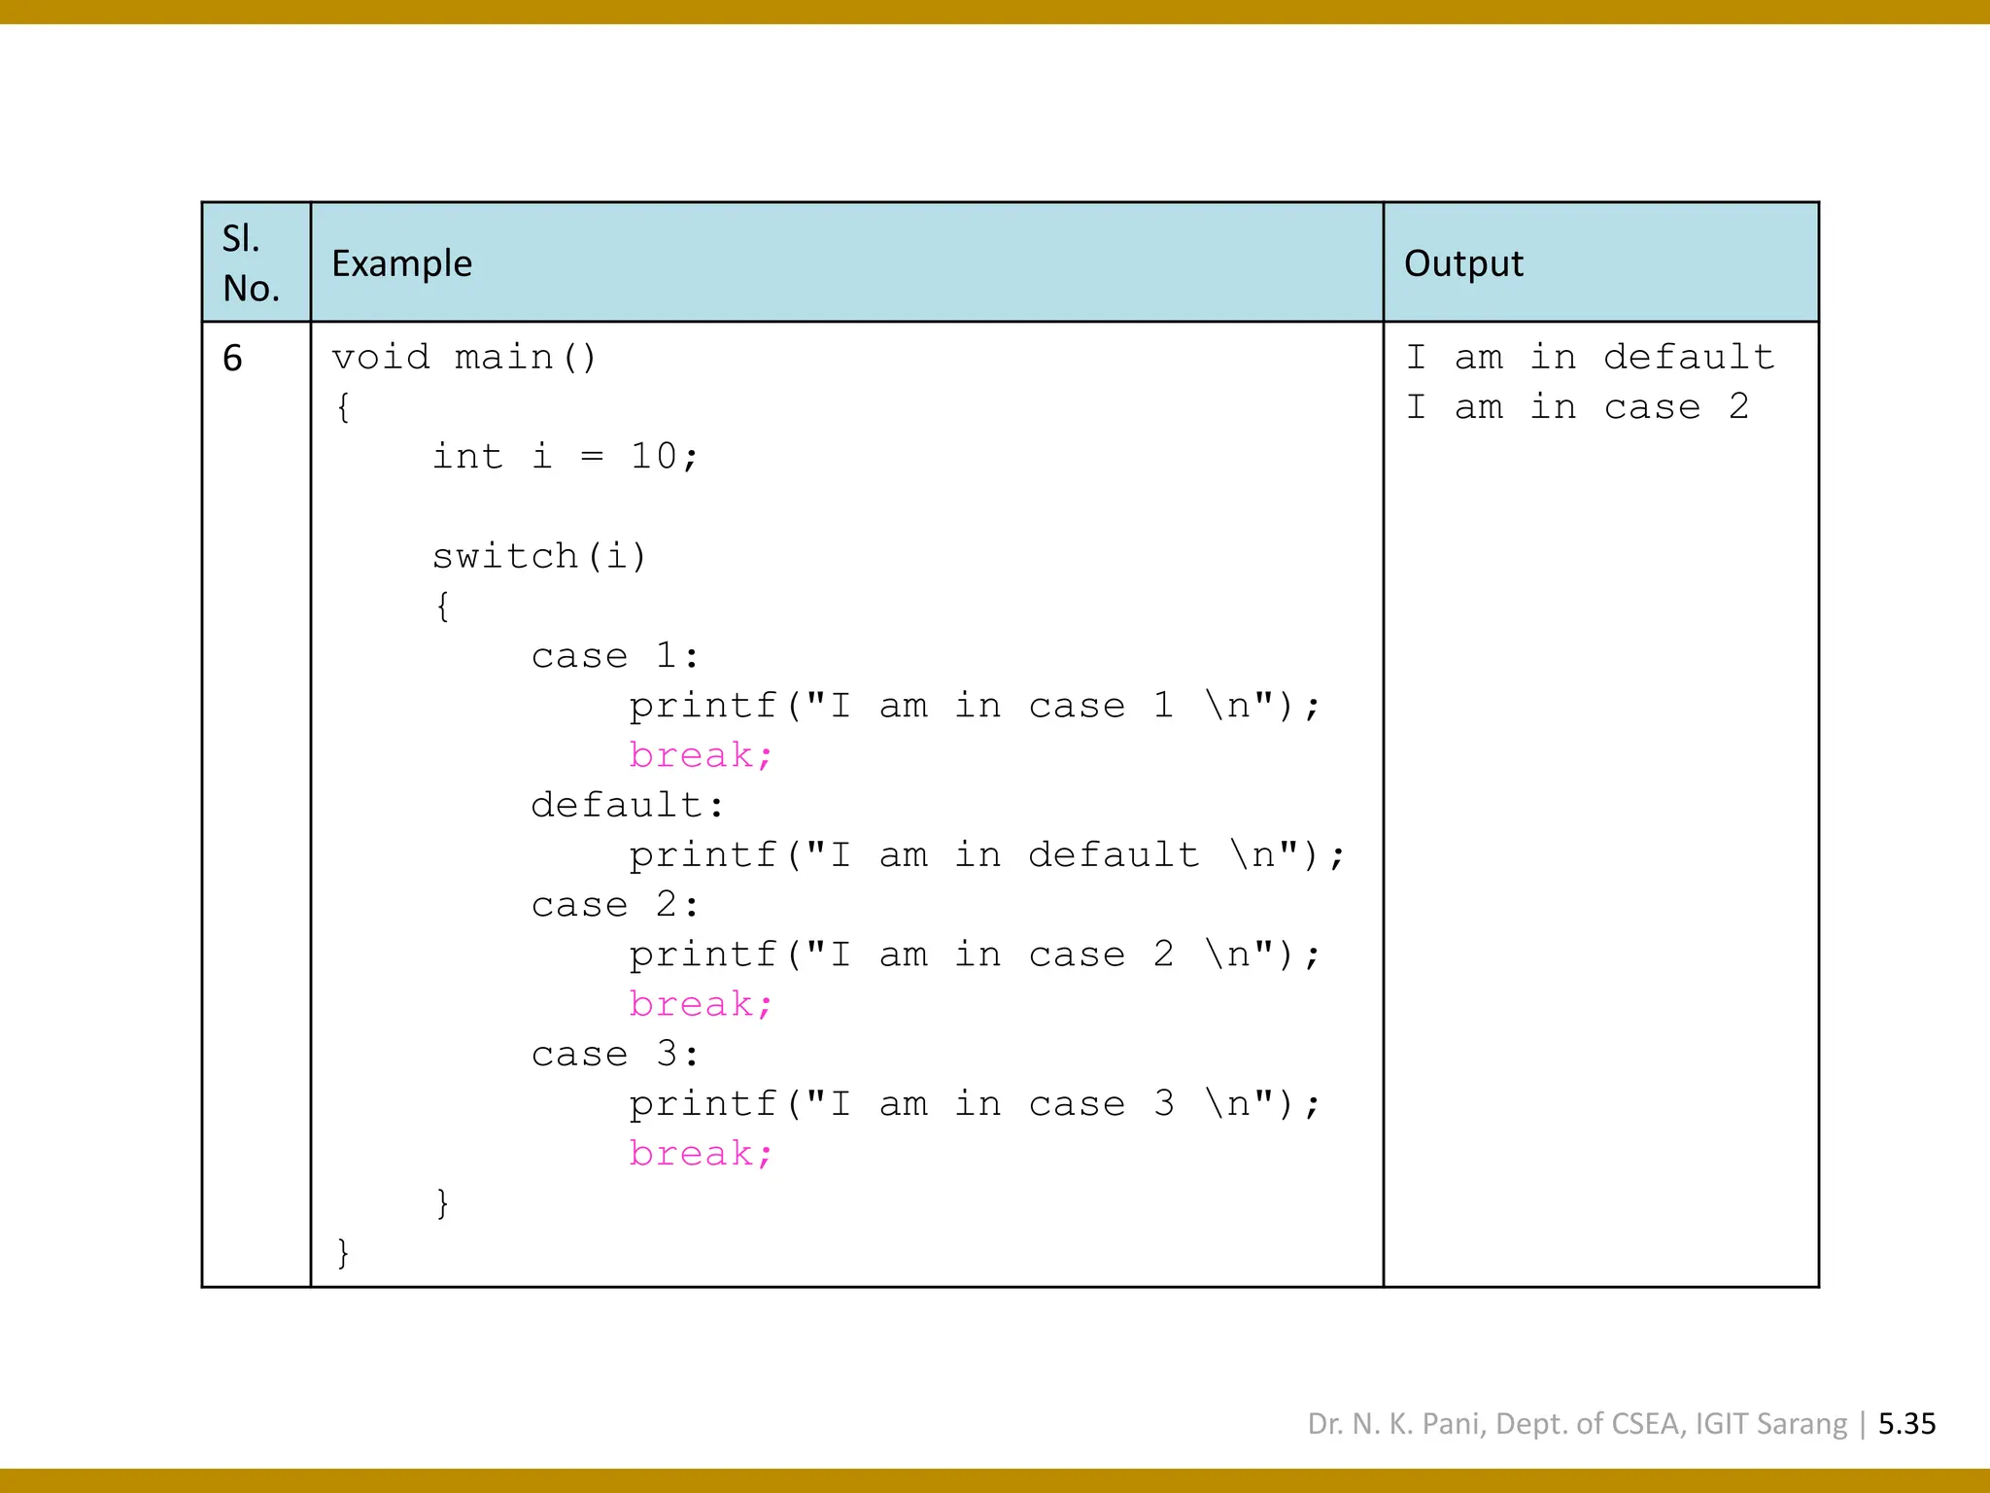Click output line 'I am in case 2'
The width and height of the screenshot is (1990, 1493).
[1578, 406]
